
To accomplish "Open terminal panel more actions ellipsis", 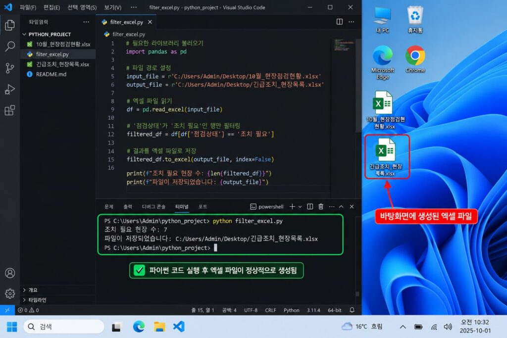I will click(332, 206).
